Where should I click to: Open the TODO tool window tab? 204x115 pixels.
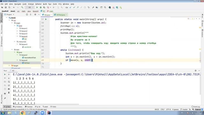(53, 107)
